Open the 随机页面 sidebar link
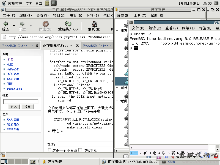 click(13, 79)
